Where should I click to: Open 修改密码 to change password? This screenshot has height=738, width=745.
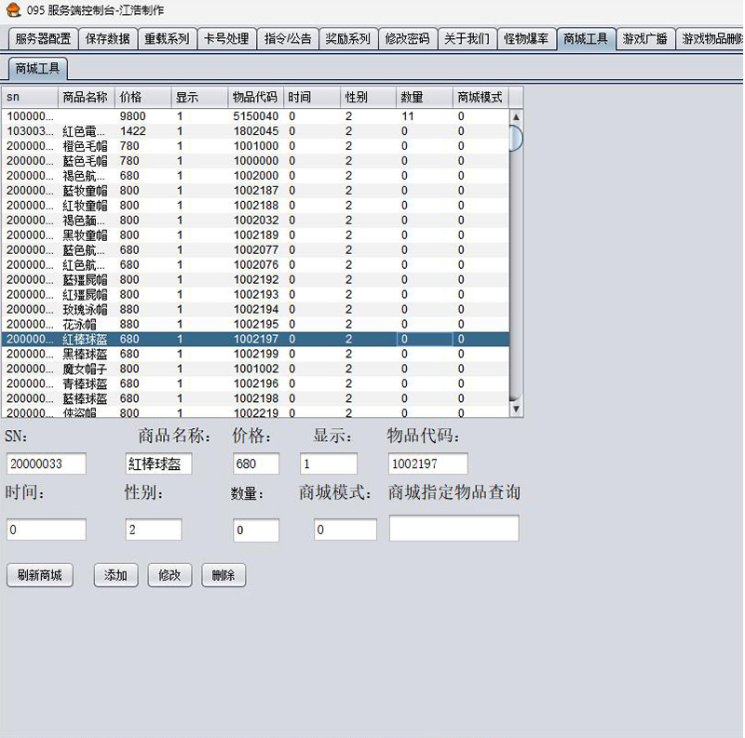tap(407, 39)
